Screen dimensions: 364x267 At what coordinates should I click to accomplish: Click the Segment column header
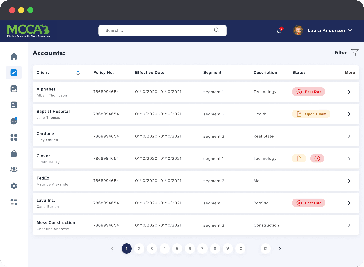coord(213,73)
